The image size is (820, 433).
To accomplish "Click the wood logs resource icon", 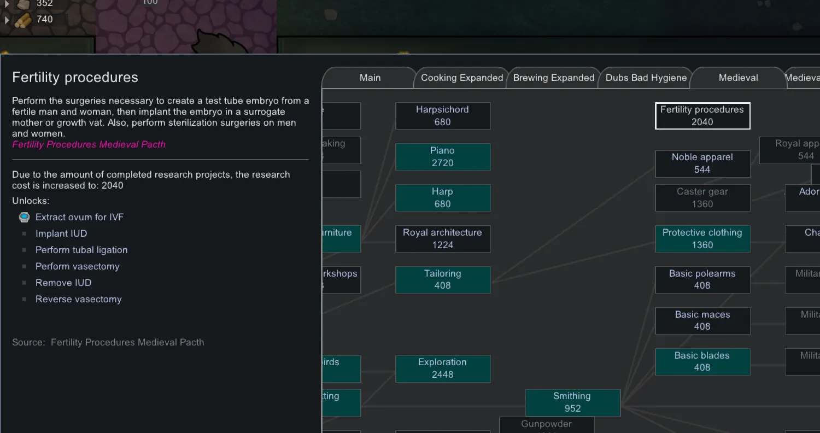I will click(23, 20).
